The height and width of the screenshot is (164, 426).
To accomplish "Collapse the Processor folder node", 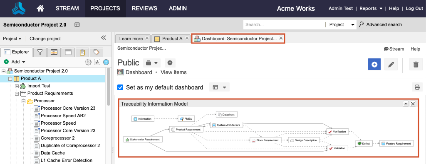I will tap(24, 101).
